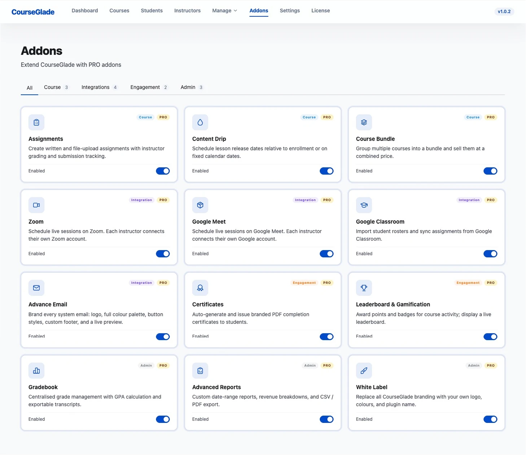
Task: Click the Integration tag on Zoom card
Action: (141, 200)
